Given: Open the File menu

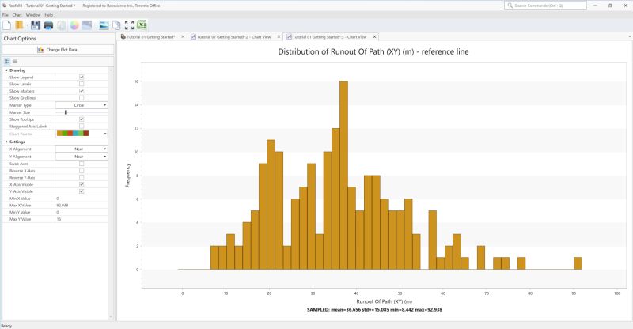Looking at the screenshot, I should (6, 15).
